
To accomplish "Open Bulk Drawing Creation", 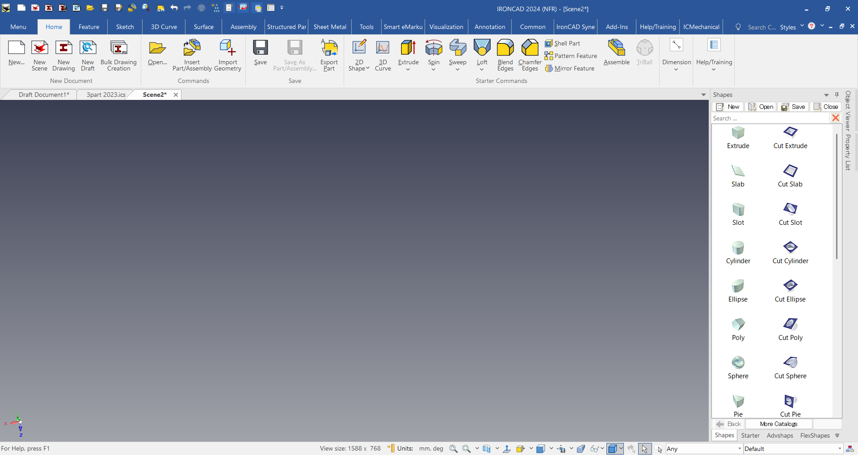I will [x=118, y=55].
